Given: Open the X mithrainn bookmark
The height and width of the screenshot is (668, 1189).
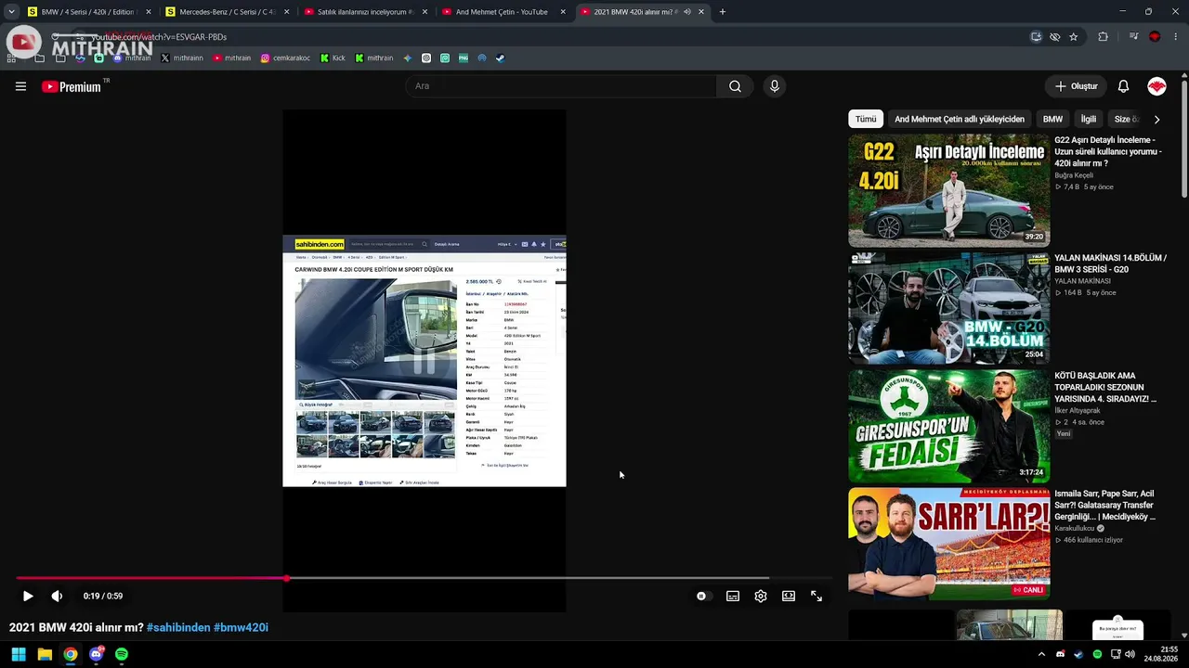Looking at the screenshot, I should tap(182, 58).
